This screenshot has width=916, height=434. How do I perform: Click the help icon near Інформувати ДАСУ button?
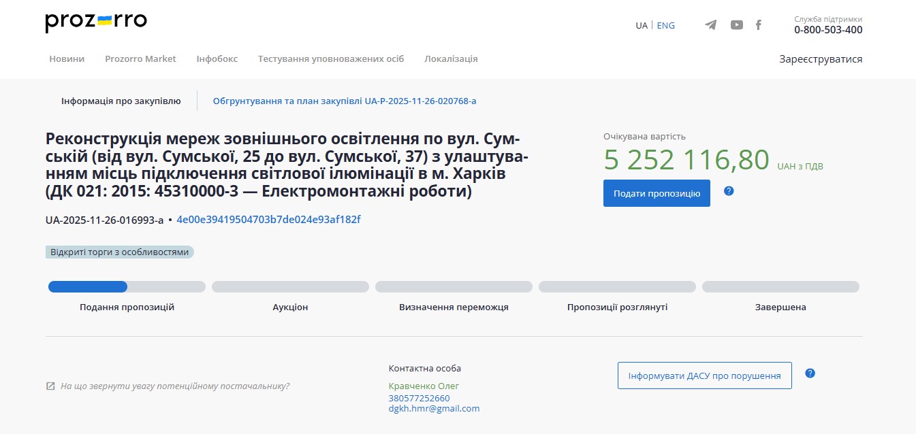pos(810,373)
